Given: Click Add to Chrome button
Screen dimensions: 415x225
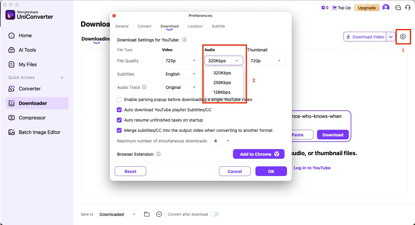Looking at the screenshot, I should click(258, 154).
